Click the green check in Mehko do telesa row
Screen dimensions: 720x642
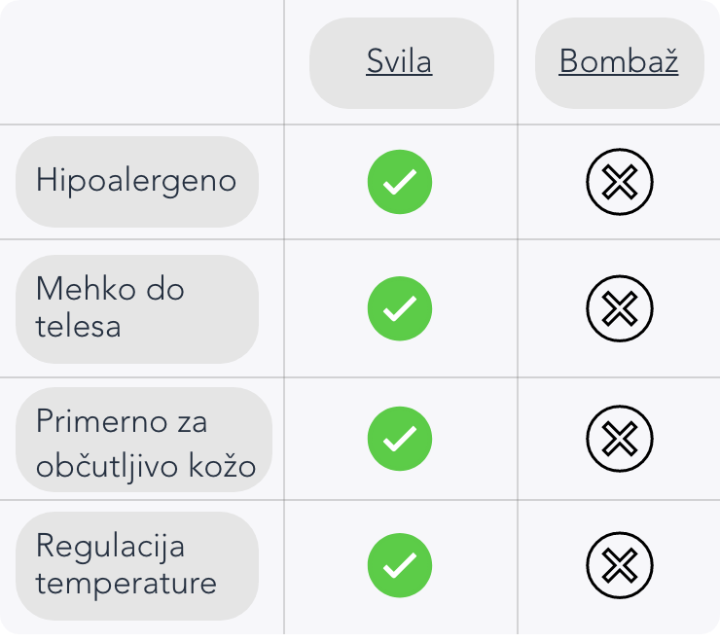pos(399,308)
